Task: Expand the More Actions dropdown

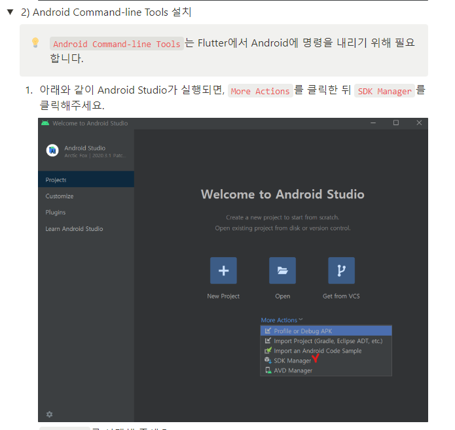Action: coord(282,320)
